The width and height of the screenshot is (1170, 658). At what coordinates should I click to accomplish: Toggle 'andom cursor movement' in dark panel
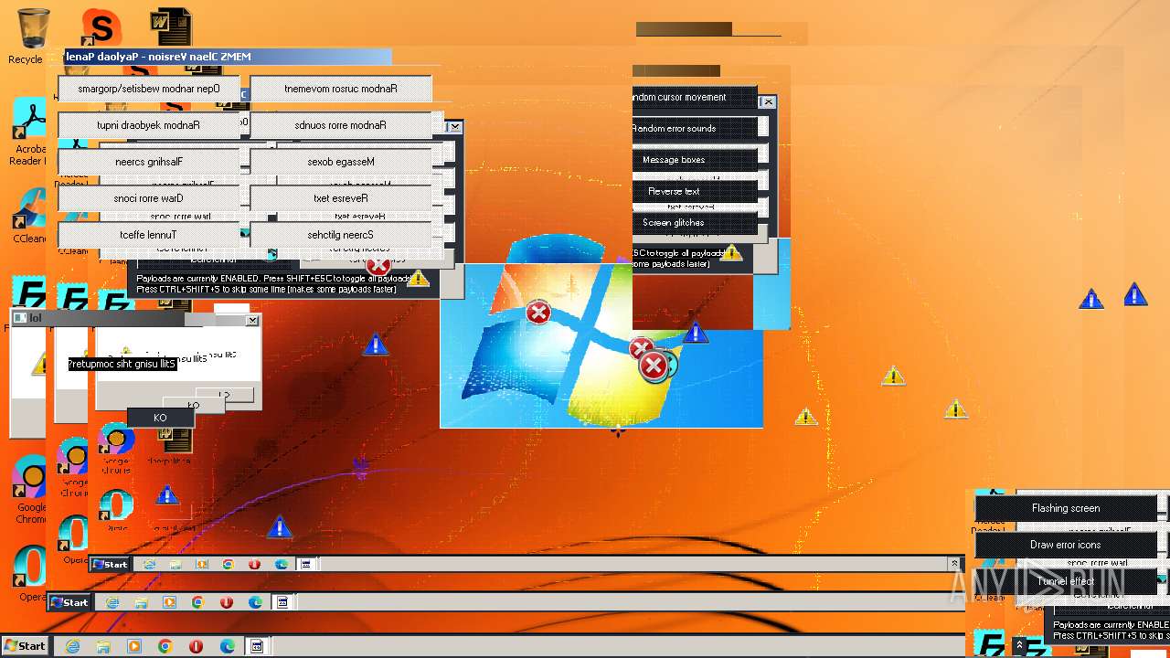pos(695,98)
